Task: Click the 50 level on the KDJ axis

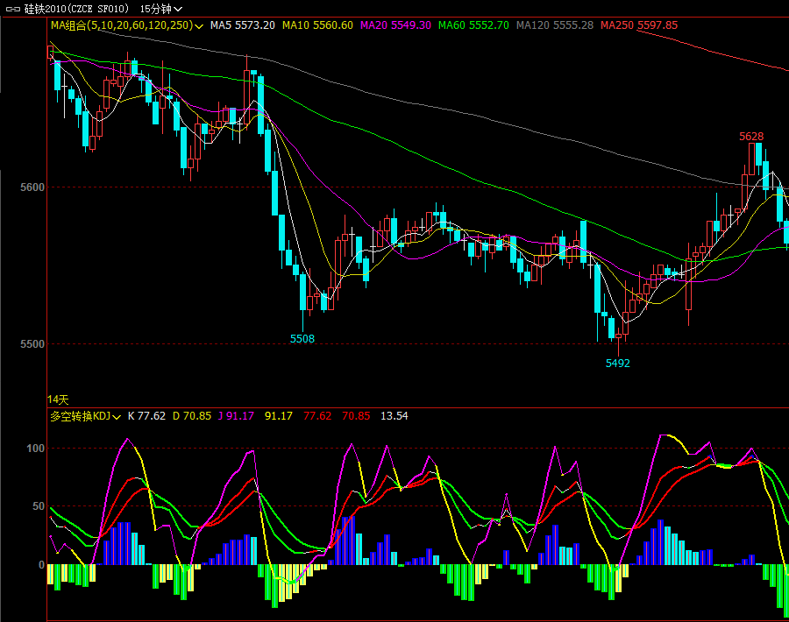Action: tap(39, 506)
